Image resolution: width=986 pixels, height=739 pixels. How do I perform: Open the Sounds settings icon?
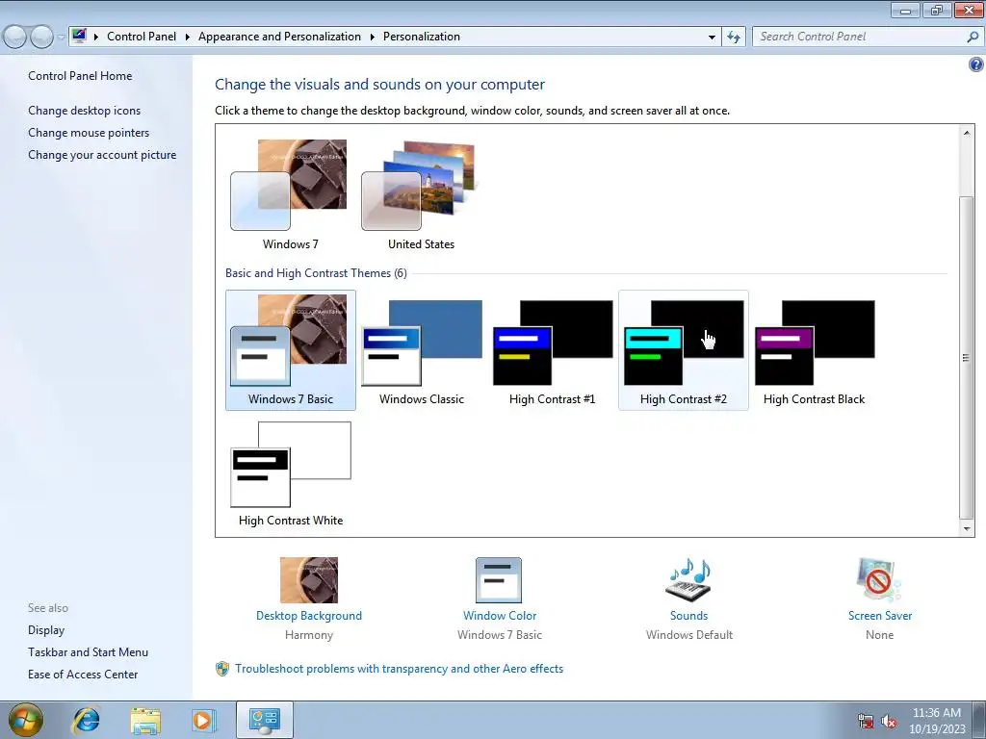tap(689, 580)
